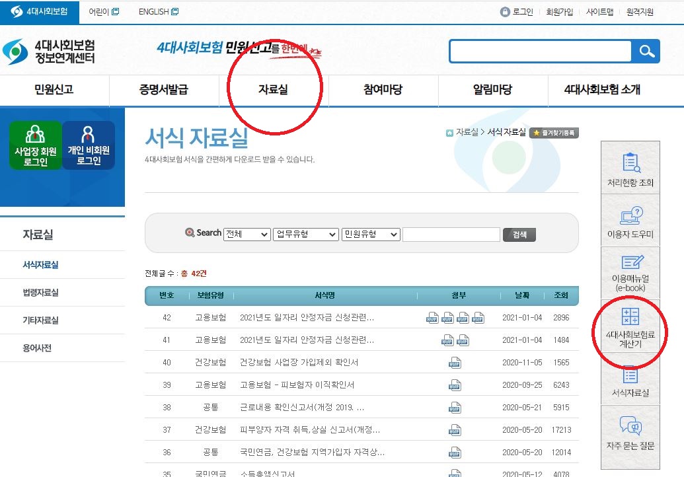Click 보험유형 column header

coord(211,295)
